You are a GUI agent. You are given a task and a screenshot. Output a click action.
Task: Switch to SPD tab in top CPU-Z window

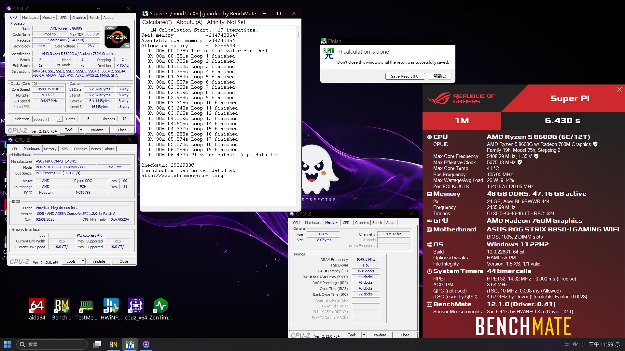tap(63, 18)
